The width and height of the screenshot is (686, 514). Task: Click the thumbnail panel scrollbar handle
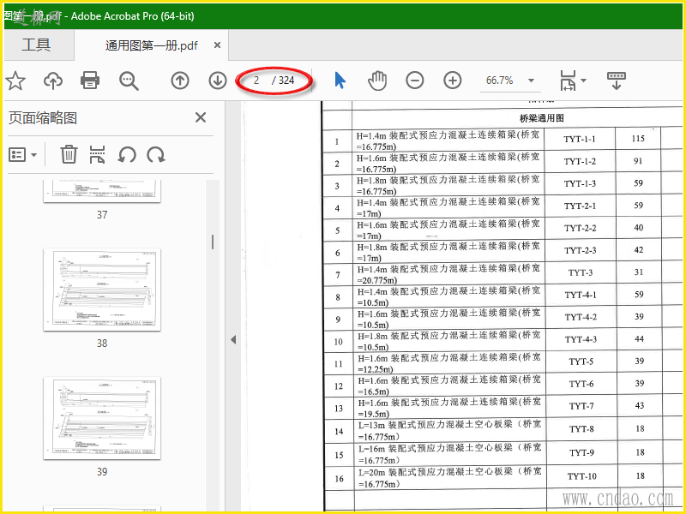213,242
